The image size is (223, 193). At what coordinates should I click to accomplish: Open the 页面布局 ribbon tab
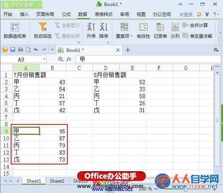45,14
